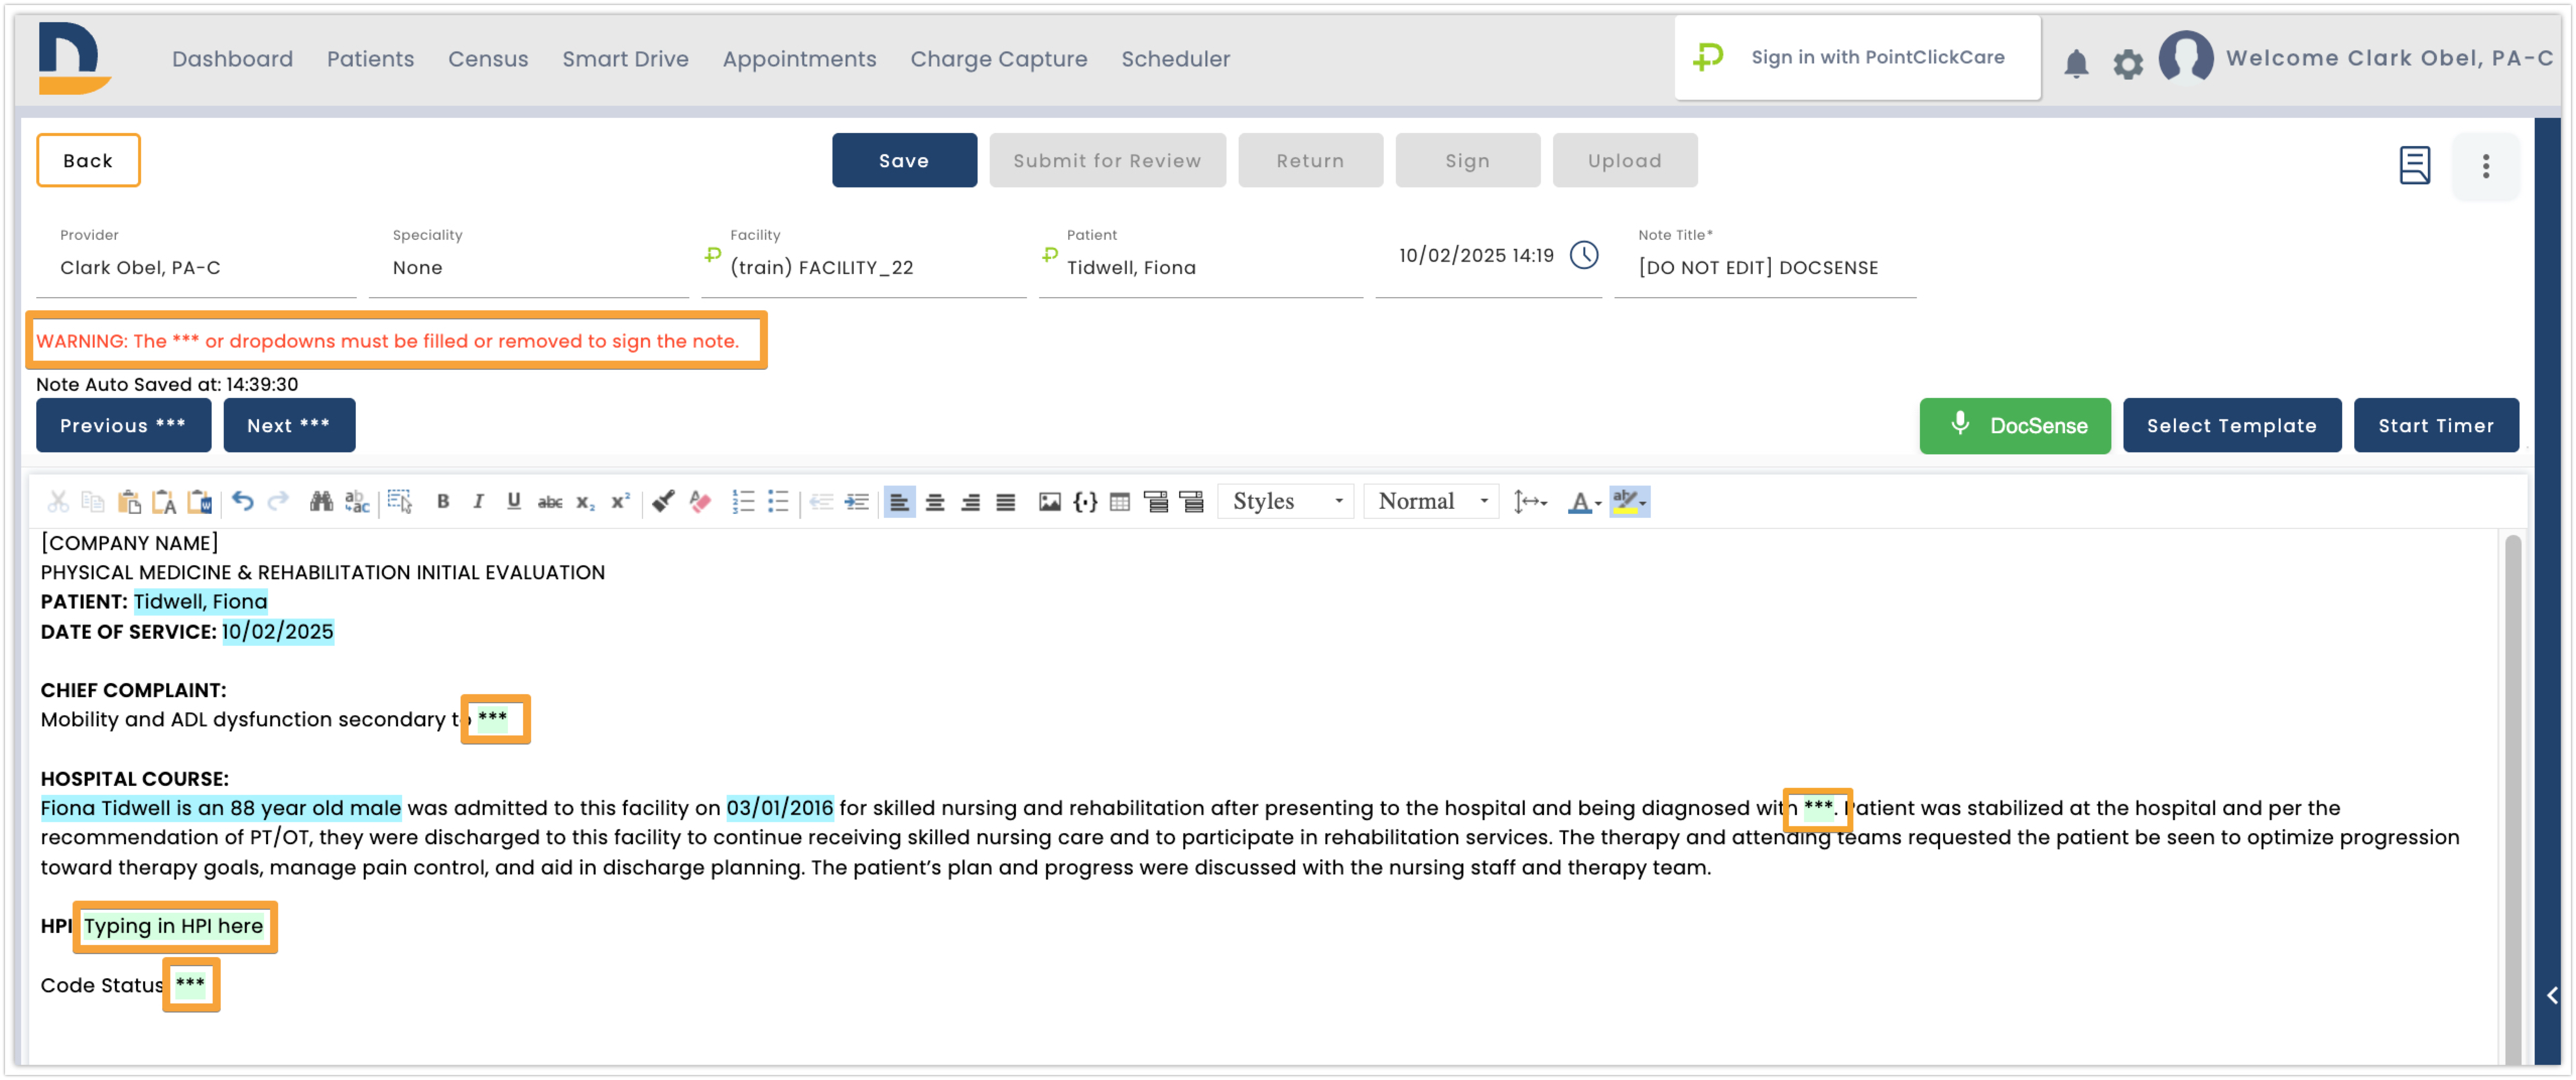This screenshot has width=2576, height=1080.
Task: Click the editor vertical scrollbar
Action: (2512, 800)
